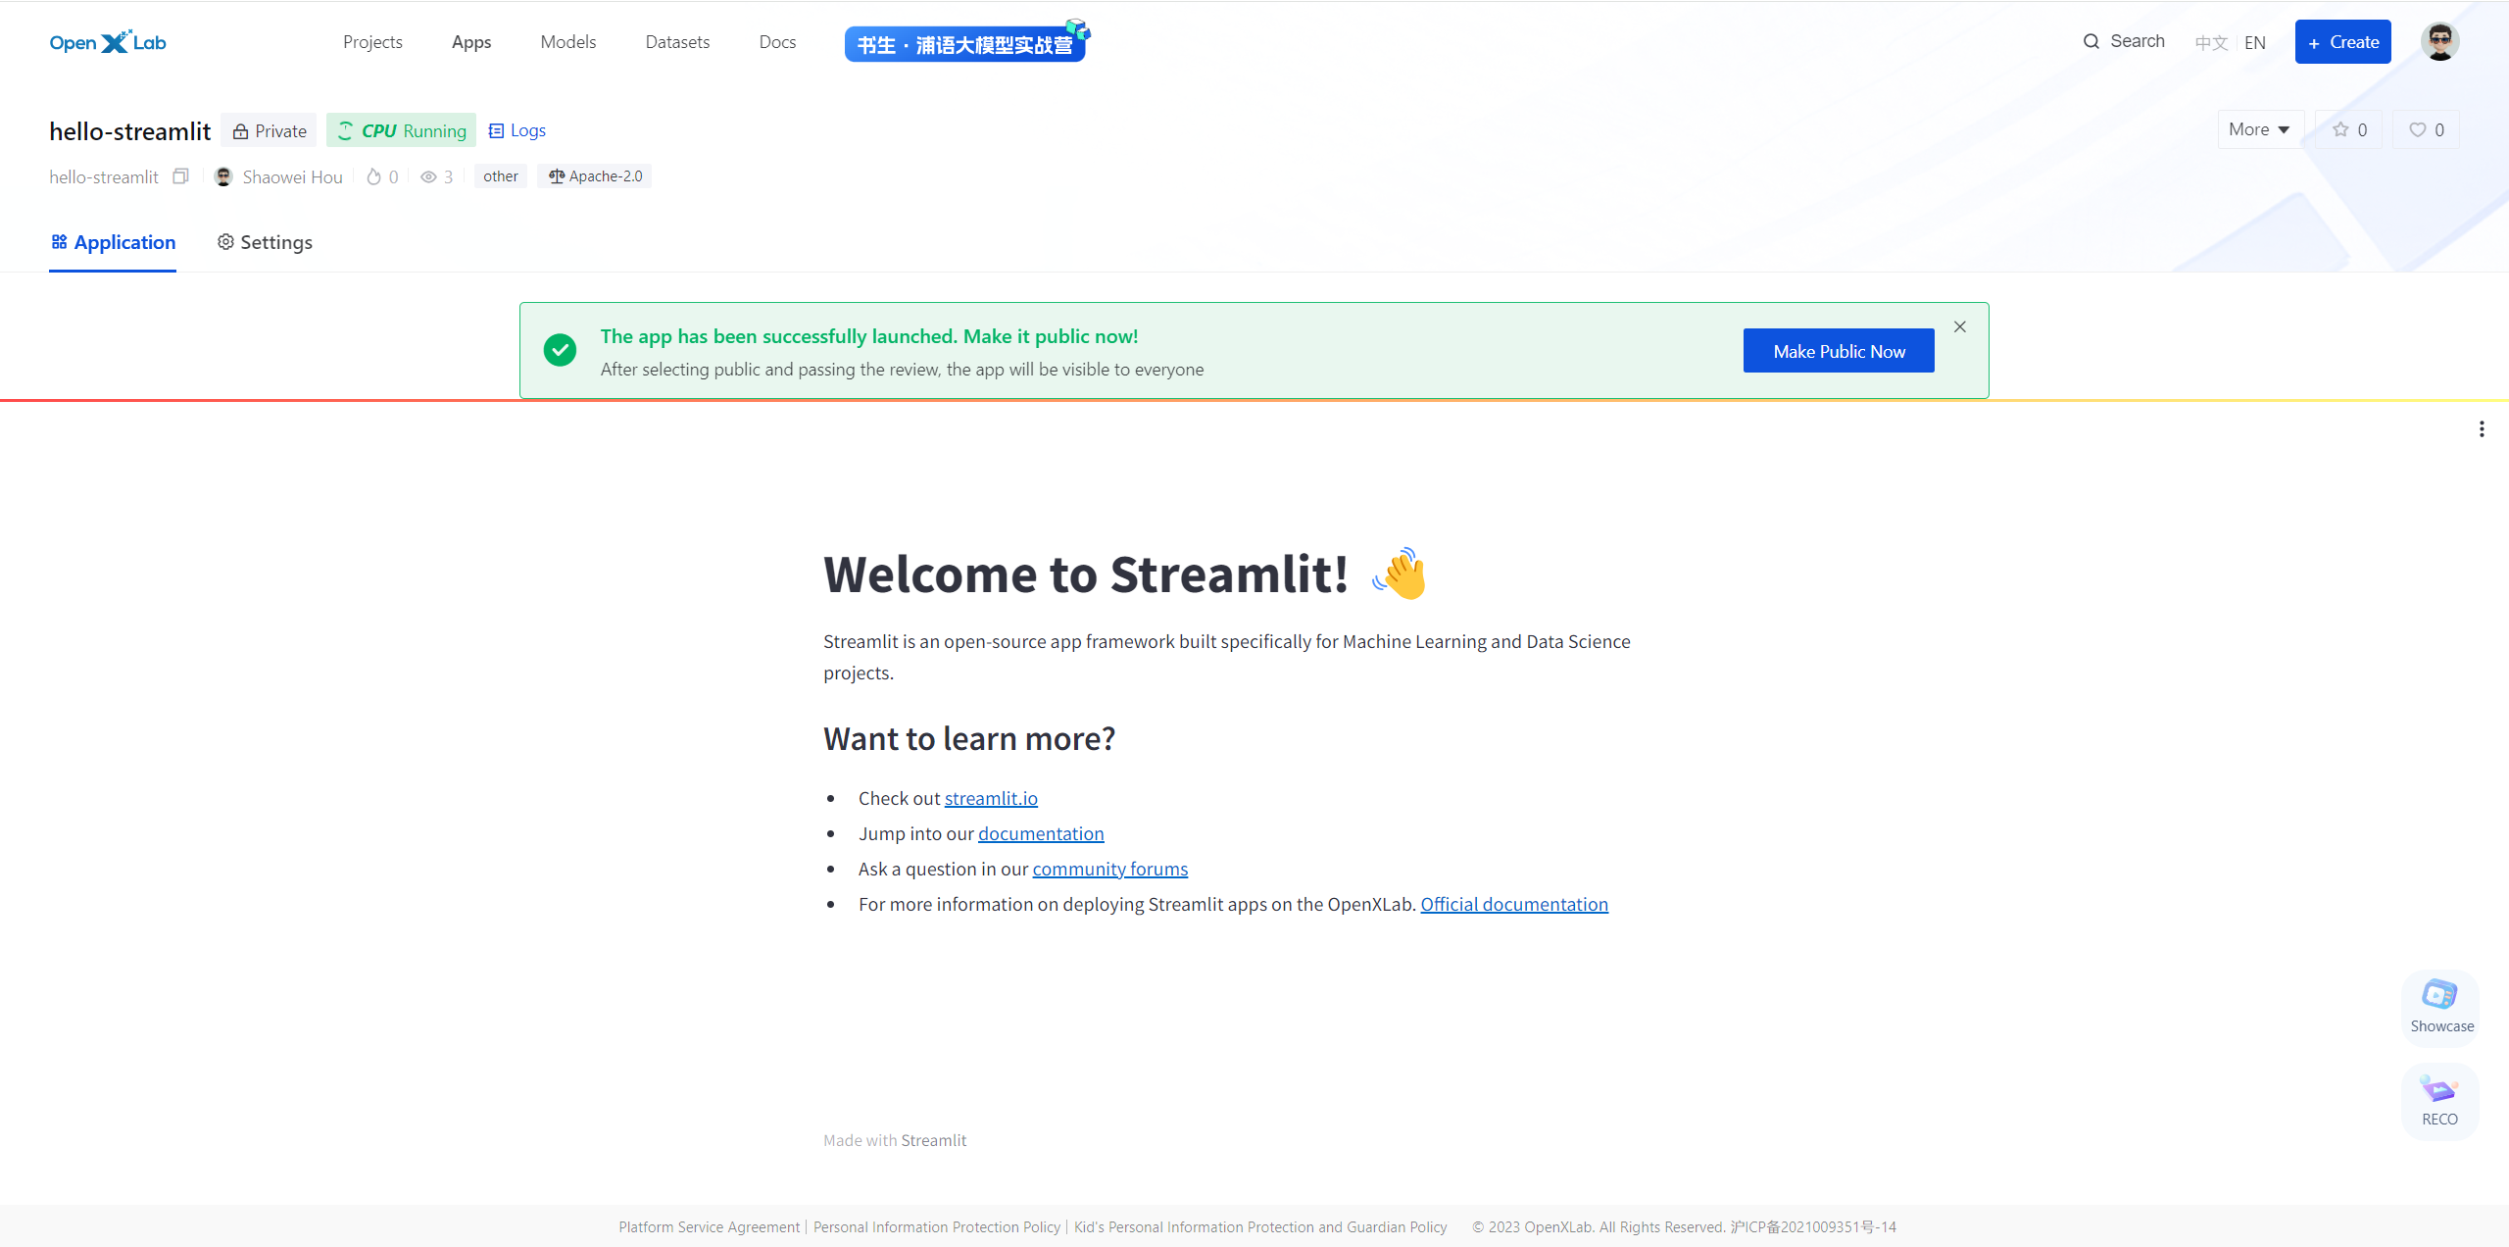The image size is (2509, 1247).
Task: Click the Streamlit footer link
Action: 933,1140
